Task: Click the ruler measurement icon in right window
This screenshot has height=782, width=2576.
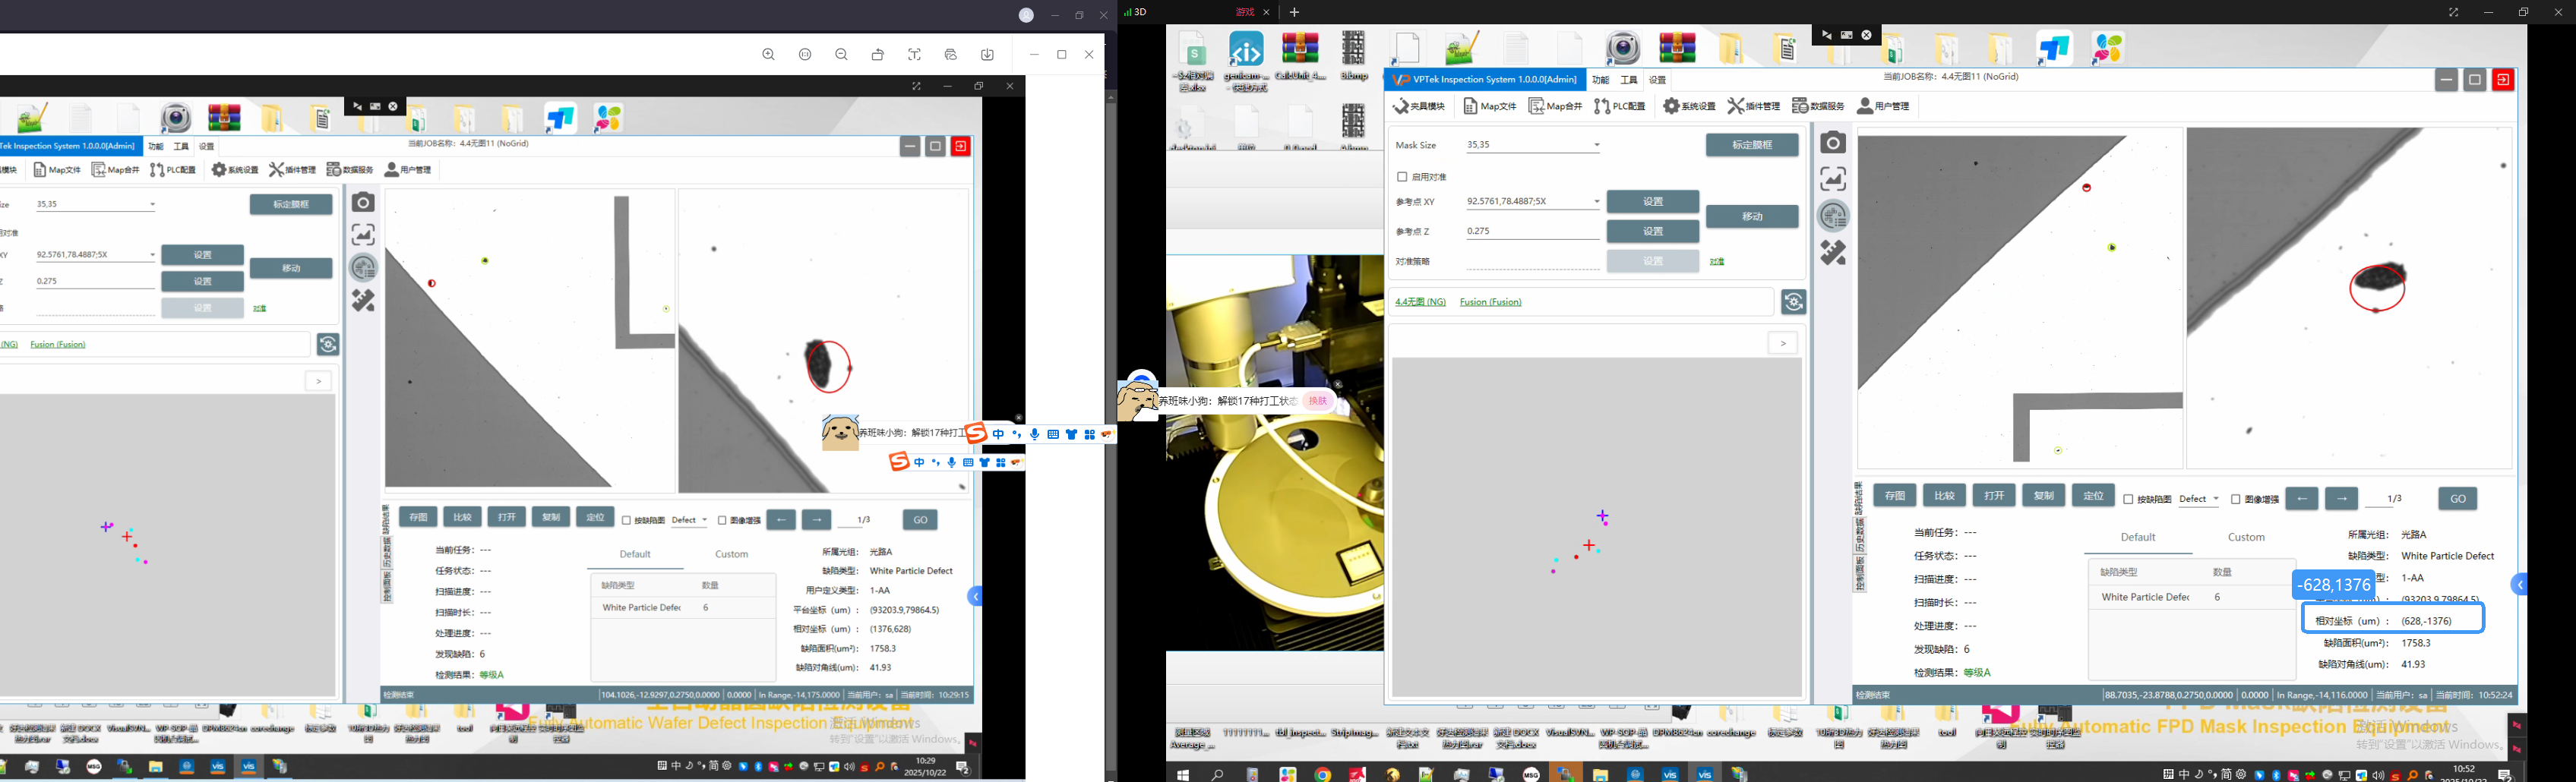Action: [1832, 253]
